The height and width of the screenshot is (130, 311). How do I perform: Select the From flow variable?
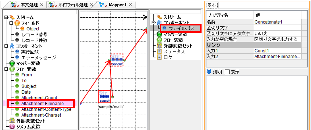coord(27,75)
